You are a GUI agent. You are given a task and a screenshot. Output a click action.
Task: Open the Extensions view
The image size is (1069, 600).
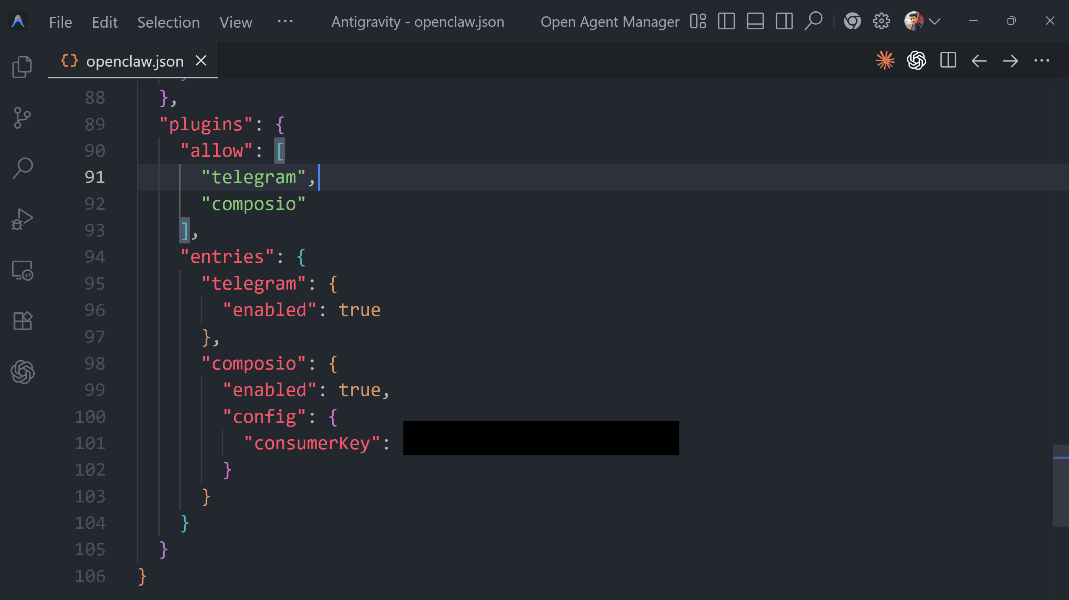22,321
